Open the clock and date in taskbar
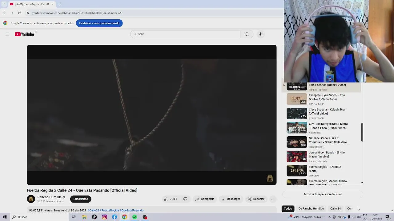 click(x=376, y=217)
